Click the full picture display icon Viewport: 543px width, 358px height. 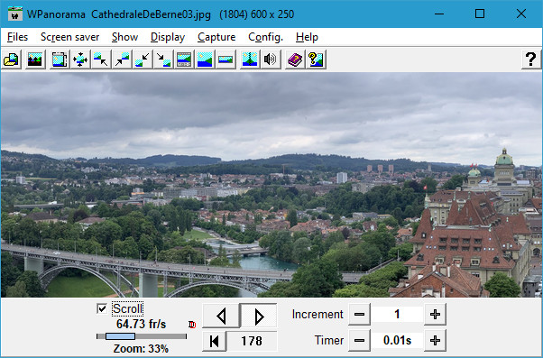[205, 60]
